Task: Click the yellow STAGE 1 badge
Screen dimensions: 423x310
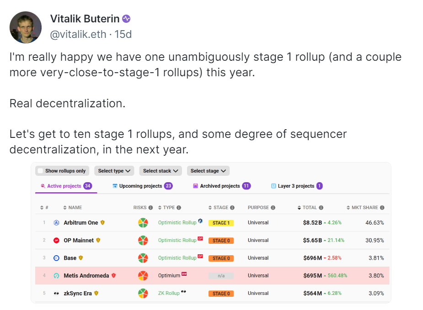Action: pos(221,223)
